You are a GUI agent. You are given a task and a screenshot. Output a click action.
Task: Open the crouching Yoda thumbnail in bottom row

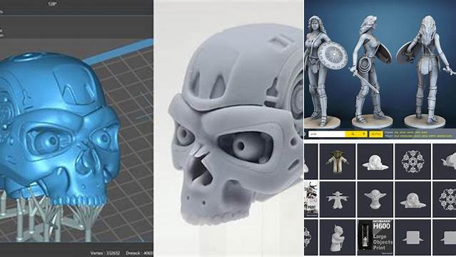(338, 236)
